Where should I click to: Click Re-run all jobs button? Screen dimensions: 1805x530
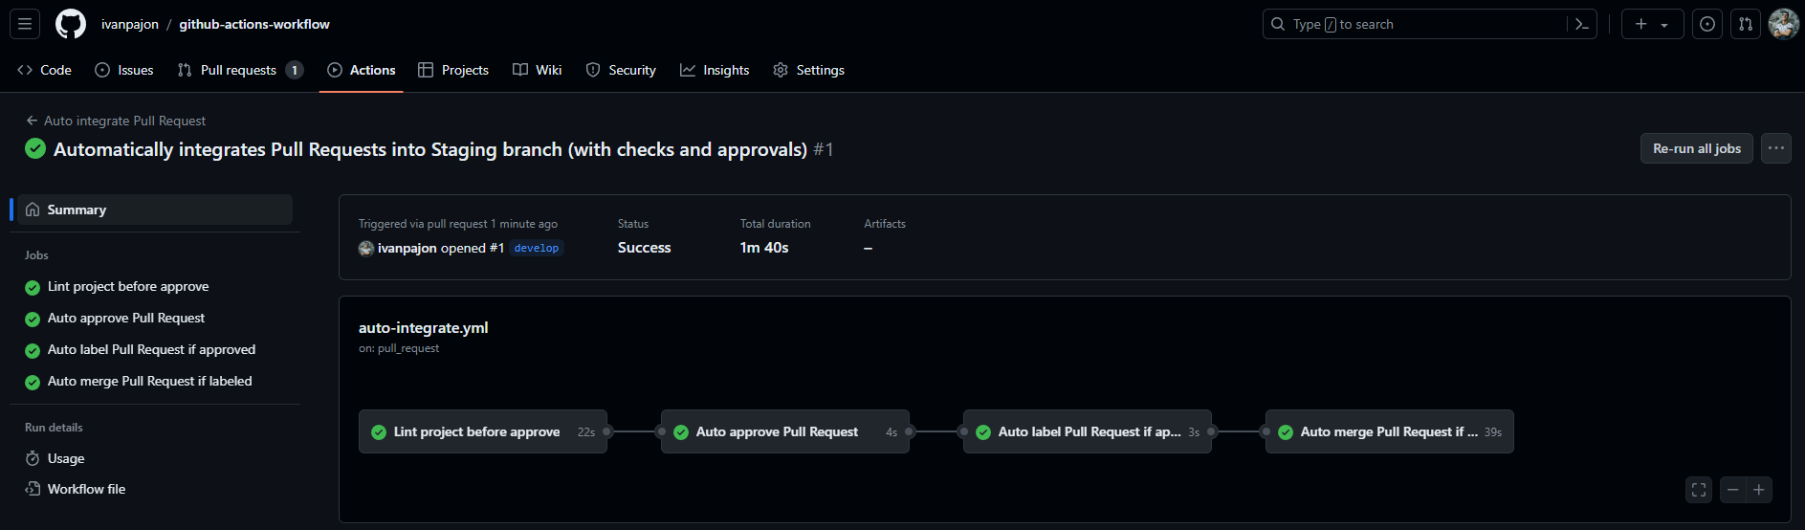click(1697, 148)
